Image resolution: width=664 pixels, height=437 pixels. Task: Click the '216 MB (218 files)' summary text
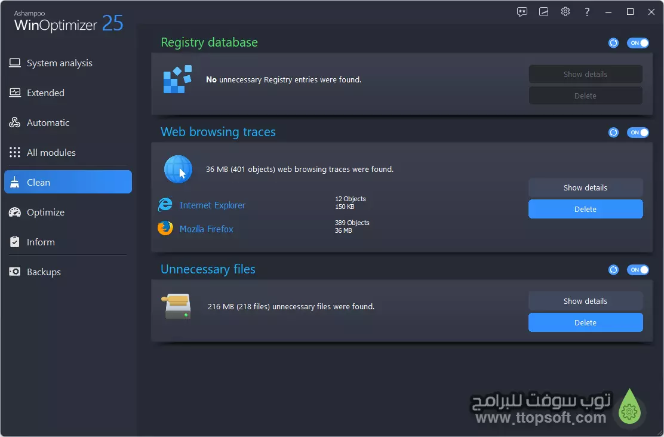click(291, 306)
